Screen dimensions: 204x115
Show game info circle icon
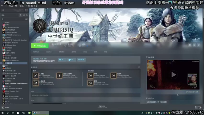point(194,45)
